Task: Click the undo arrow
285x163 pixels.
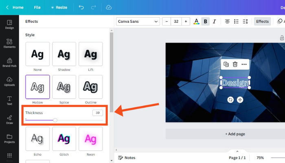Action: [81, 7]
